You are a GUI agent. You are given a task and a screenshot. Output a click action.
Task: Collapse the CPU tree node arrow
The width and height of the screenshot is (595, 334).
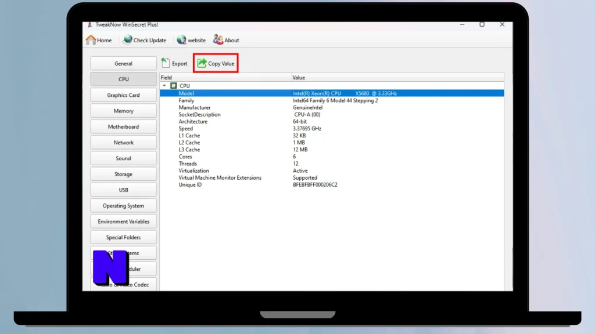pos(164,86)
